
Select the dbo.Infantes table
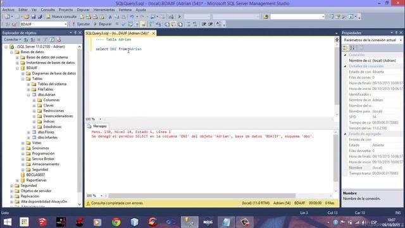pyautogui.click(x=47, y=137)
